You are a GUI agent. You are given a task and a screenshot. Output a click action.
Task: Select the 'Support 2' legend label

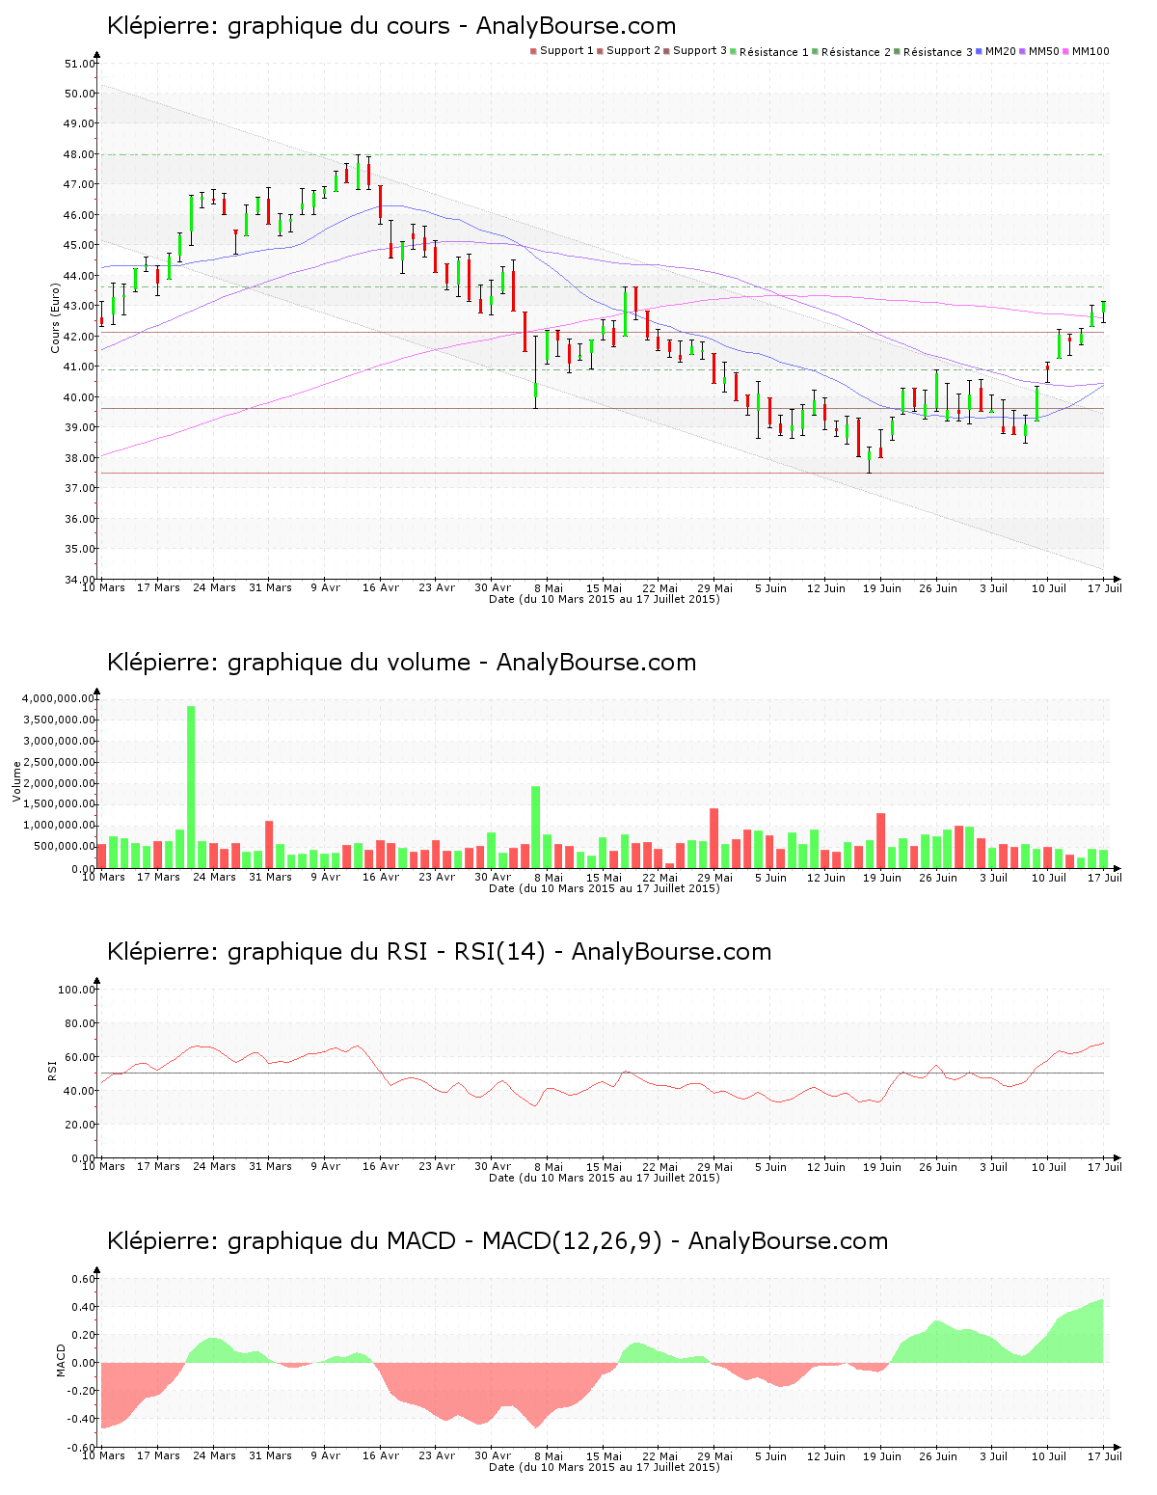coord(633,51)
